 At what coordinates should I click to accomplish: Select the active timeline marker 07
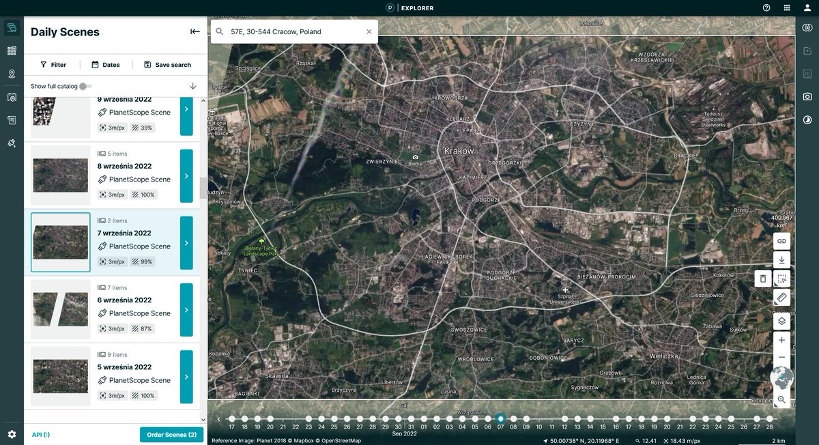pyautogui.click(x=500, y=418)
